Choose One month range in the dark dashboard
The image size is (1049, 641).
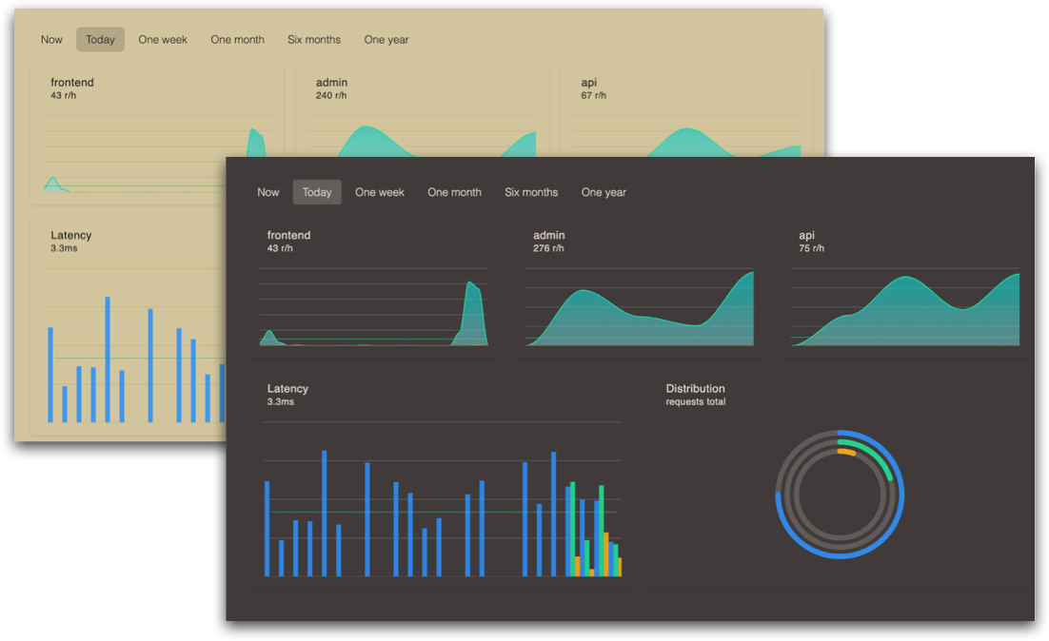(454, 192)
